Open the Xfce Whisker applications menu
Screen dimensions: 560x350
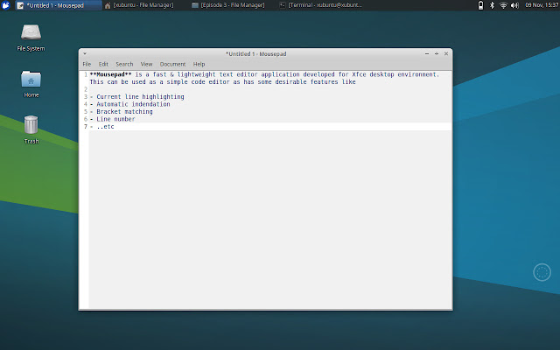click(5, 5)
